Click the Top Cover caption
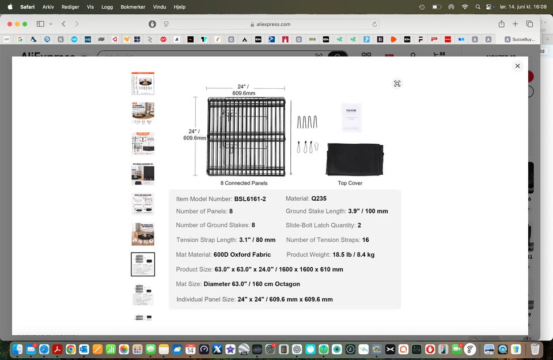The width and height of the screenshot is (553, 360). (350, 183)
